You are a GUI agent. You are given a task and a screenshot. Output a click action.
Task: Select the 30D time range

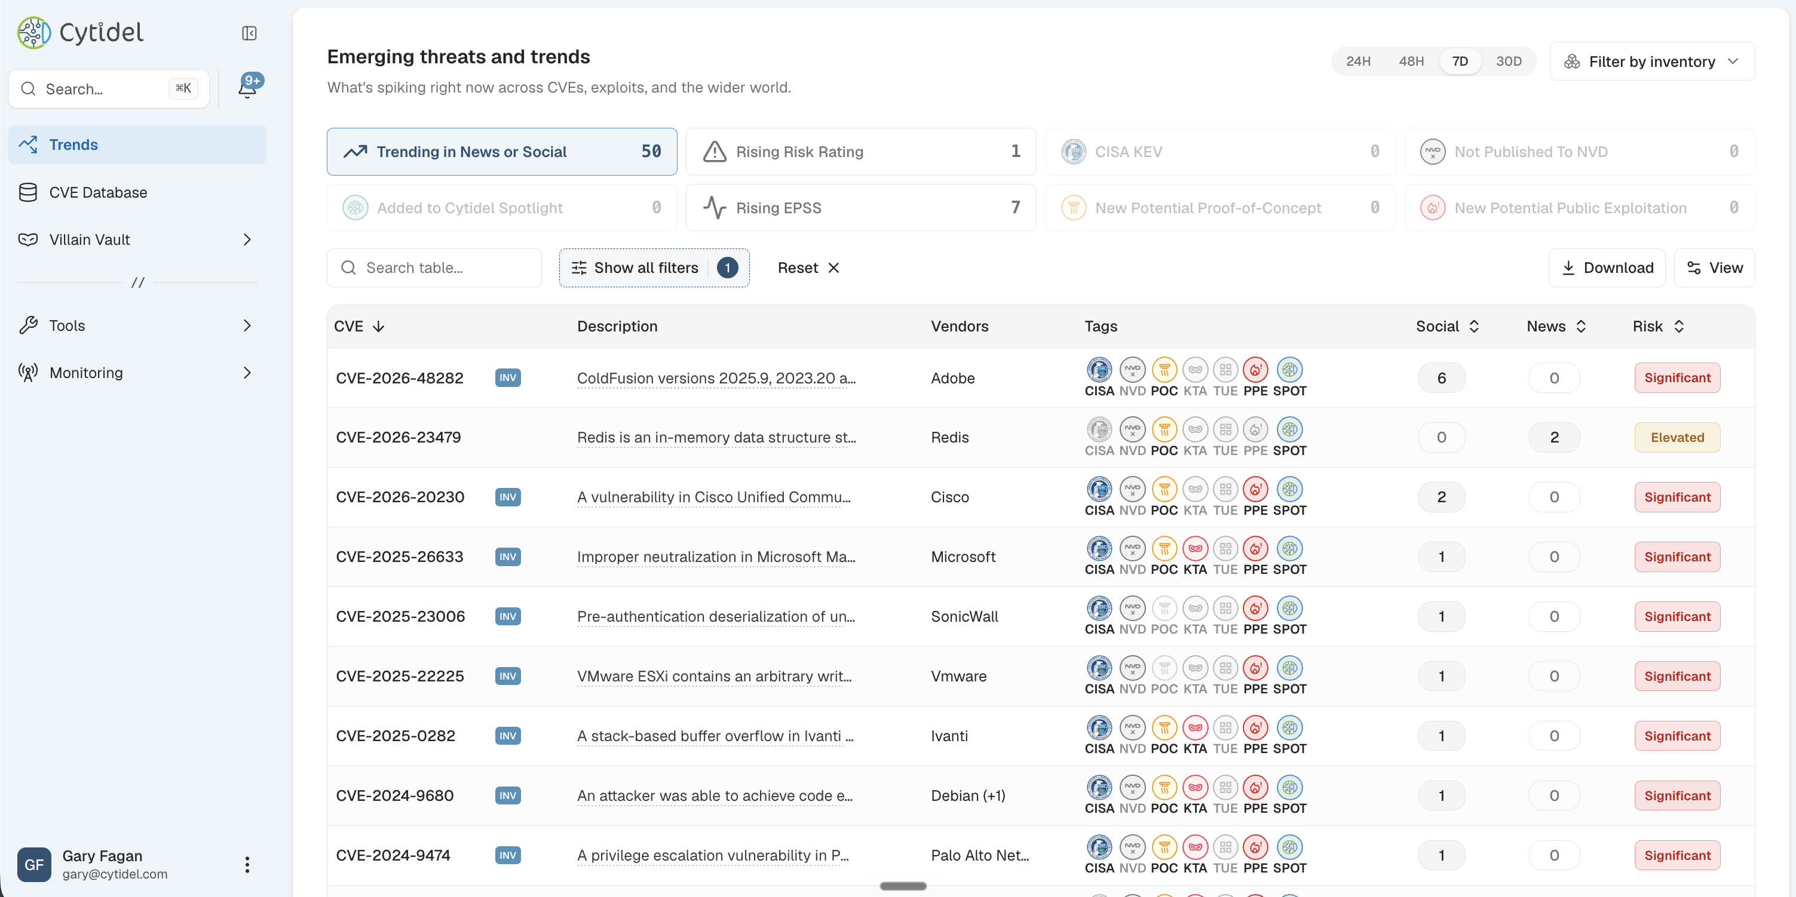(1509, 62)
